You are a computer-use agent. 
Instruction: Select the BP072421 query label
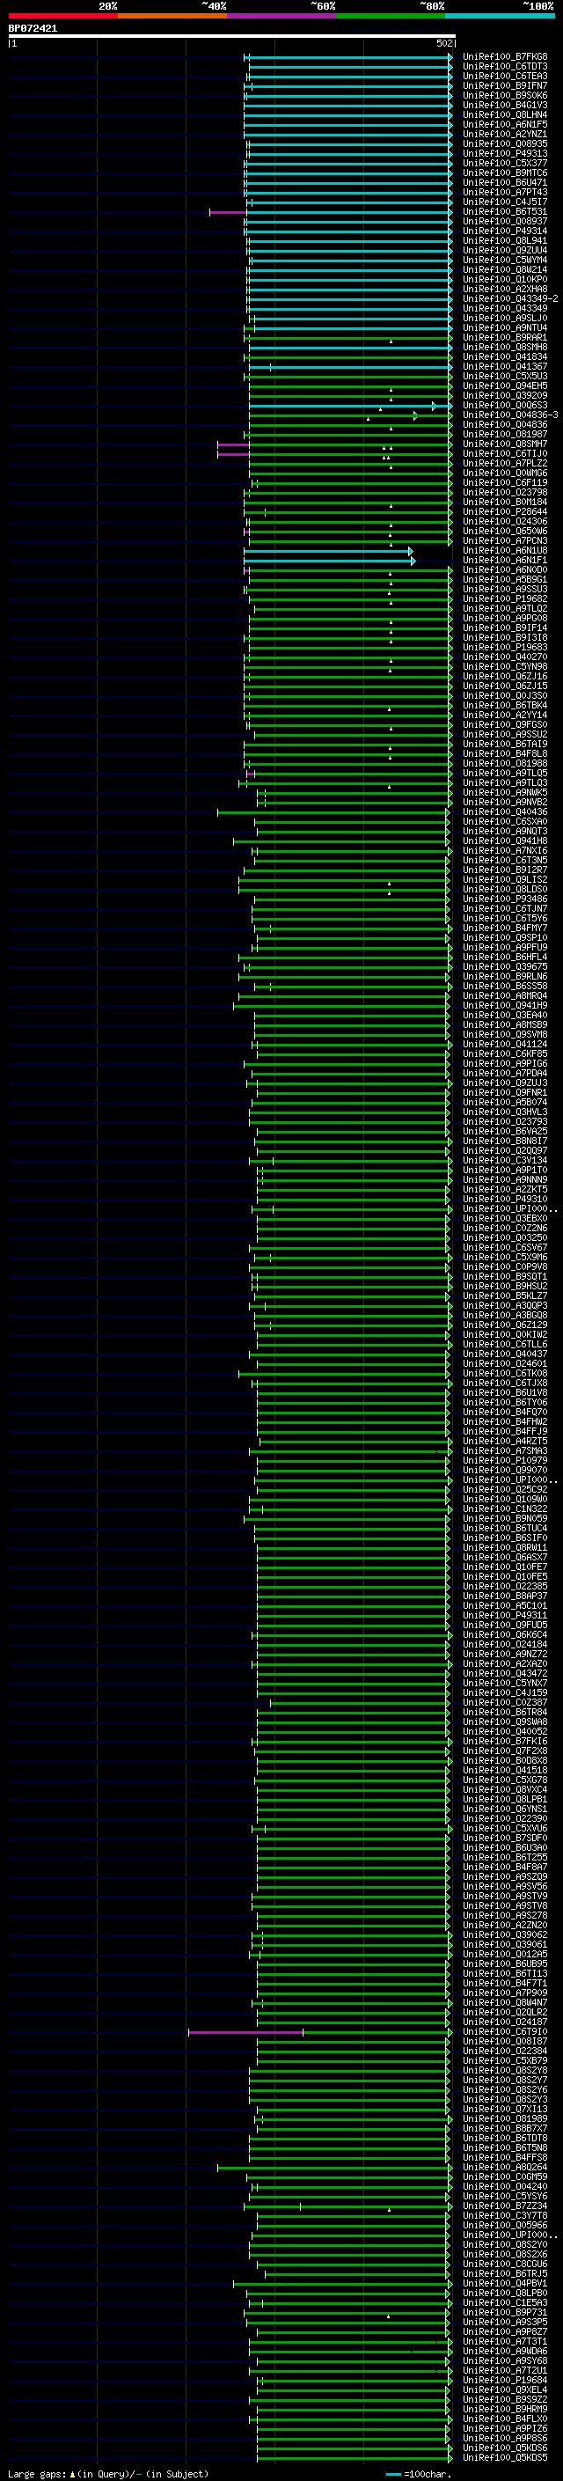(x=33, y=28)
